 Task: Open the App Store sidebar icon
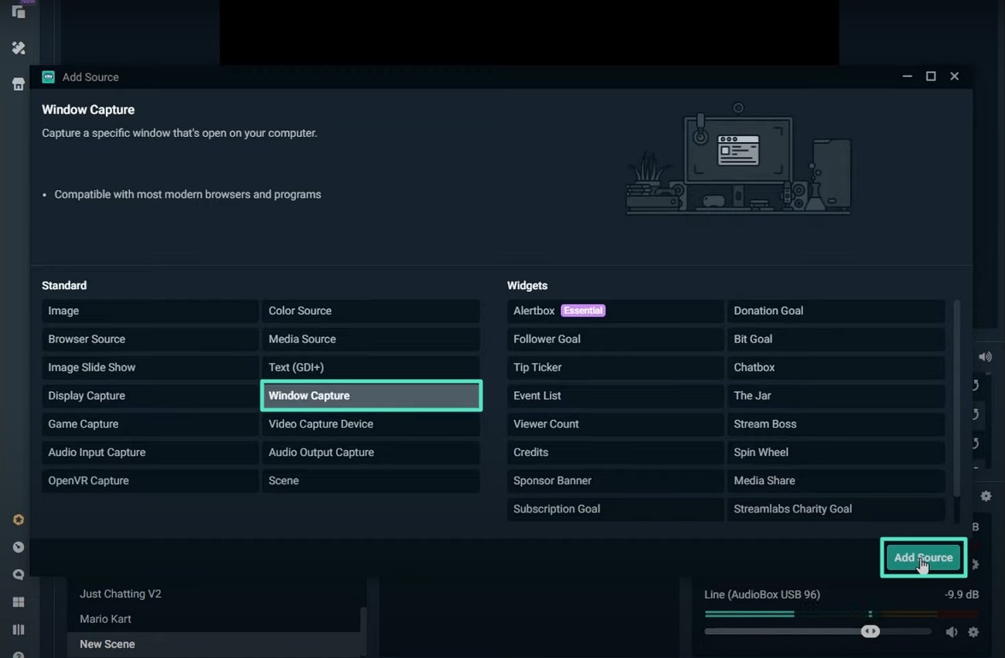19,84
